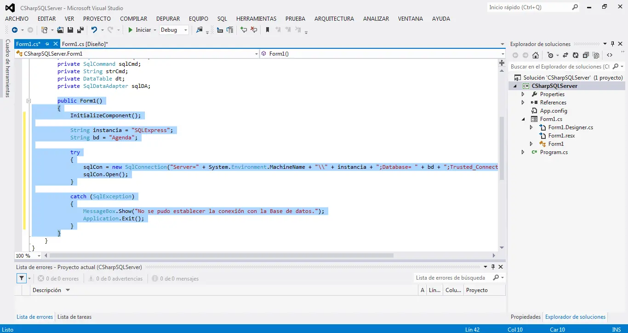Click the magnifier in the error list search
The width and height of the screenshot is (628, 333).
tap(496, 278)
